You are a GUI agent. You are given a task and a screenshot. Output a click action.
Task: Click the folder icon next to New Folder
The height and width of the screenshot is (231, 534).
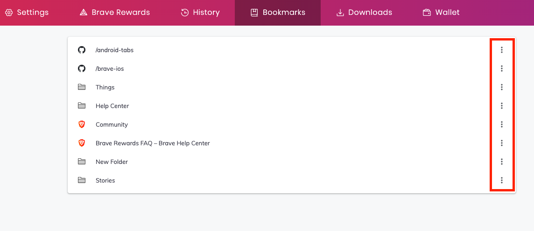(81, 162)
